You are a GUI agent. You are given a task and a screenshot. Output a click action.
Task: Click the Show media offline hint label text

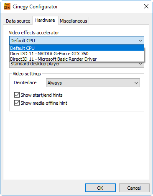pos(44,103)
